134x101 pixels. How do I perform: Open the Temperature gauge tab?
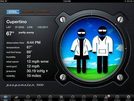28,98
